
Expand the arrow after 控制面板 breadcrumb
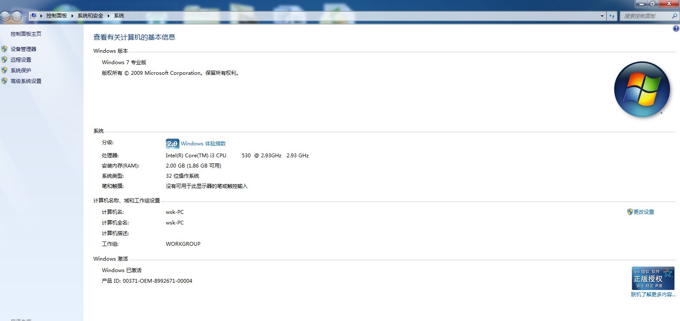pyautogui.click(x=72, y=16)
